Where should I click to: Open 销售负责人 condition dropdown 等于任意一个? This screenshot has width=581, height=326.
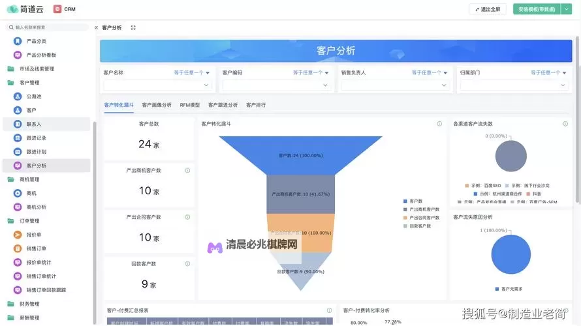(x=430, y=73)
